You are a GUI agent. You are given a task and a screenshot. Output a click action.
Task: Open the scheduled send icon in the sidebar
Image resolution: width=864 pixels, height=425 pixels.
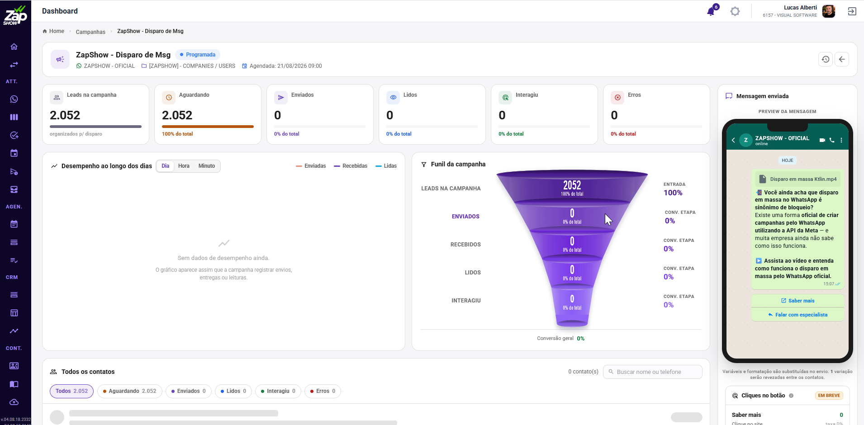click(x=14, y=171)
